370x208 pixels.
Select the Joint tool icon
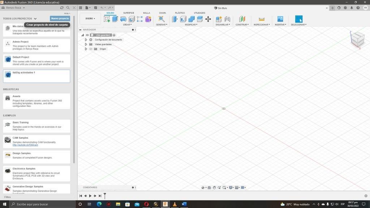(227, 19)
